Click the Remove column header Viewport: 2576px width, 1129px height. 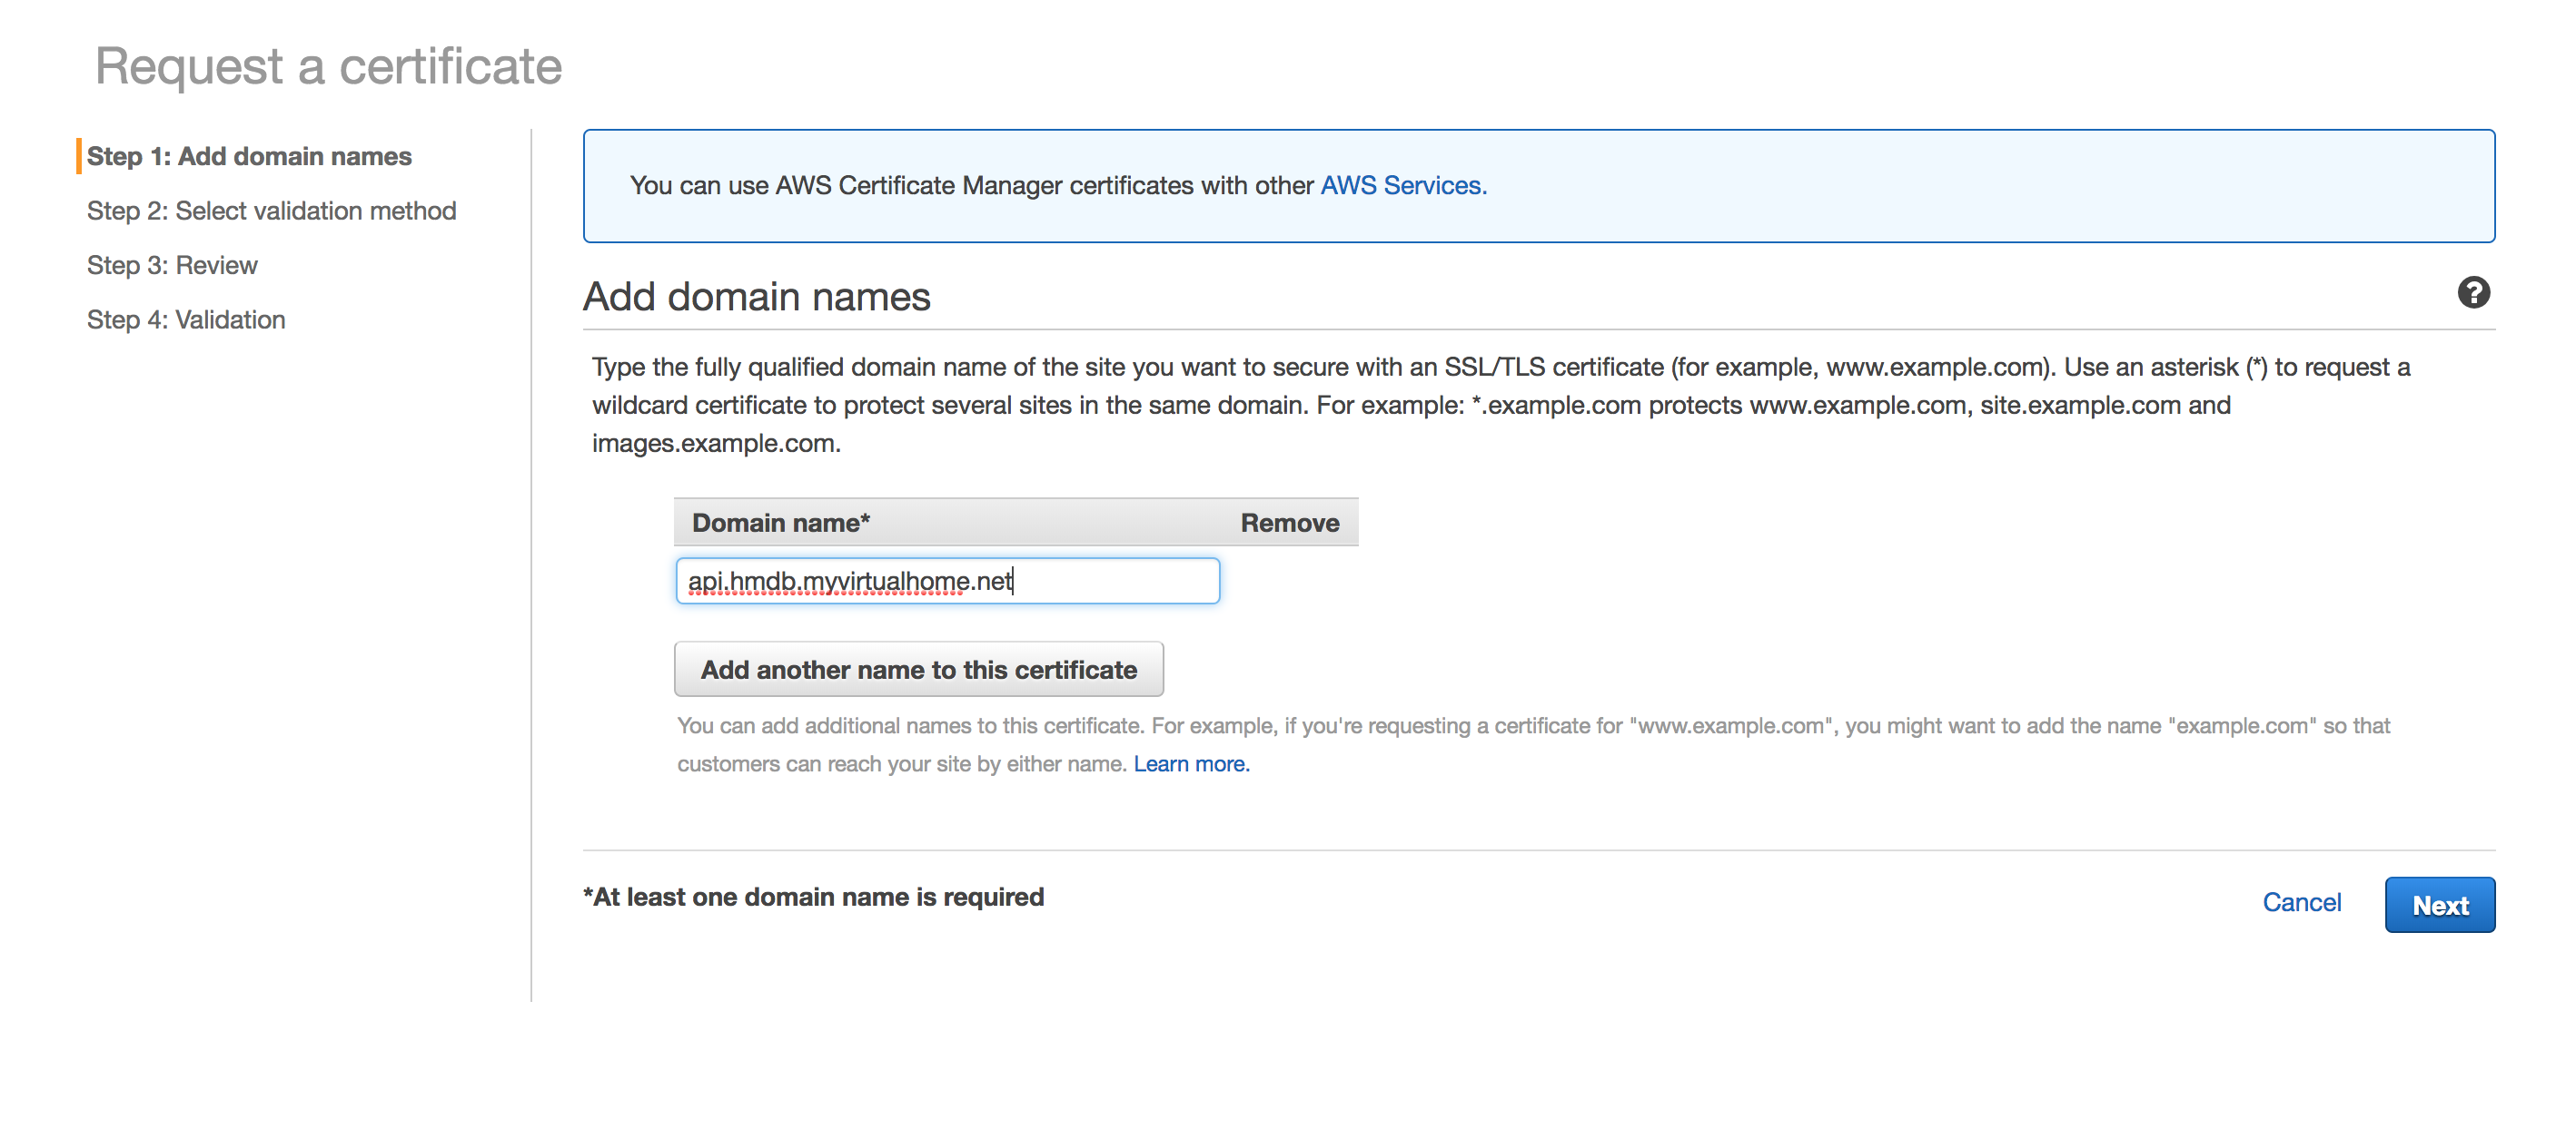click(1288, 524)
